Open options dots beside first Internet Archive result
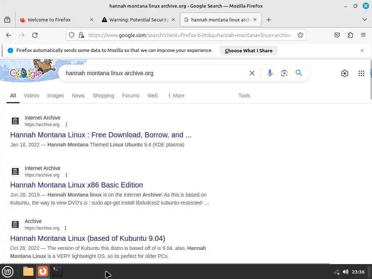Screen dimensions: 372x279 [66, 125]
